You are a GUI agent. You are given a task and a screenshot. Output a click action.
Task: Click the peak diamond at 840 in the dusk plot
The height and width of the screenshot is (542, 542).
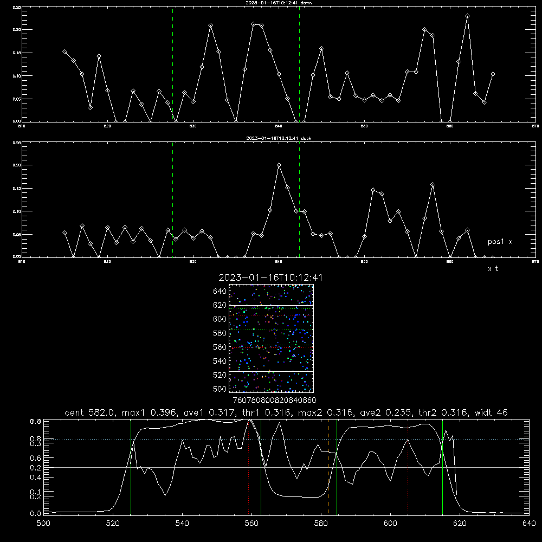(x=279, y=165)
